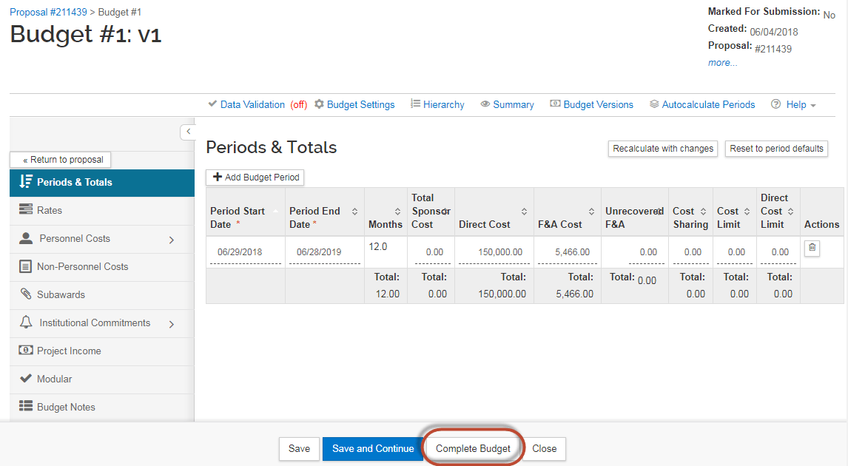Click the Institutional Commitments bell icon
This screenshot has width=848, height=466.
pos(25,323)
